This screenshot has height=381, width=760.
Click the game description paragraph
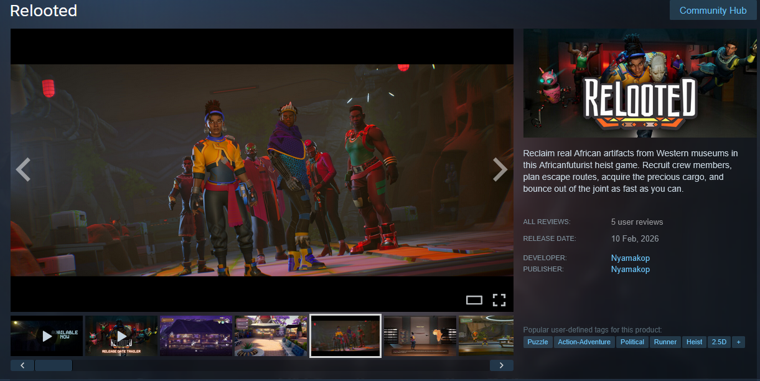coord(632,171)
